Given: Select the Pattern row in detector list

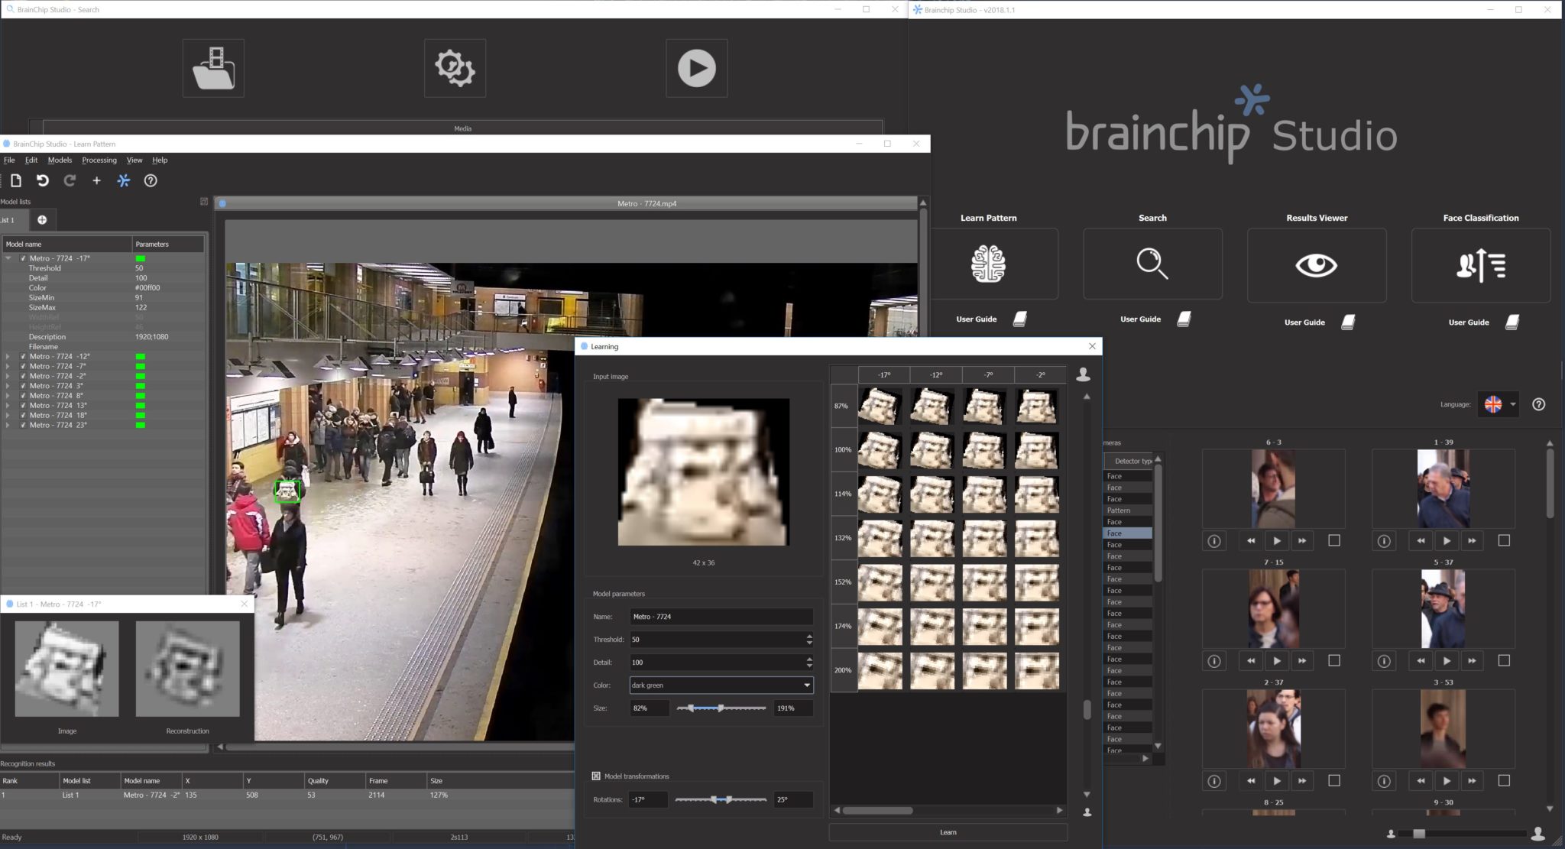Looking at the screenshot, I should (x=1128, y=510).
